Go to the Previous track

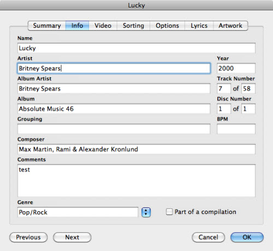[28, 237]
